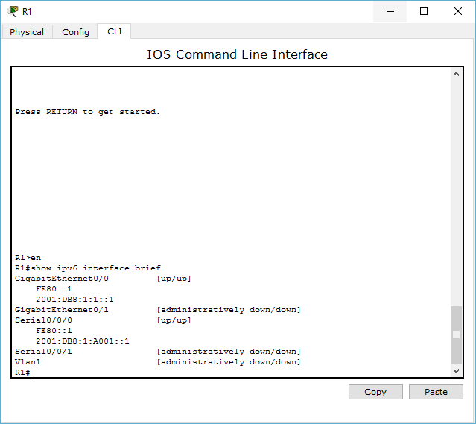This screenshot has height=424, width=476.
Task: Place cursor at the R1# prompt line
Action: 23,372
